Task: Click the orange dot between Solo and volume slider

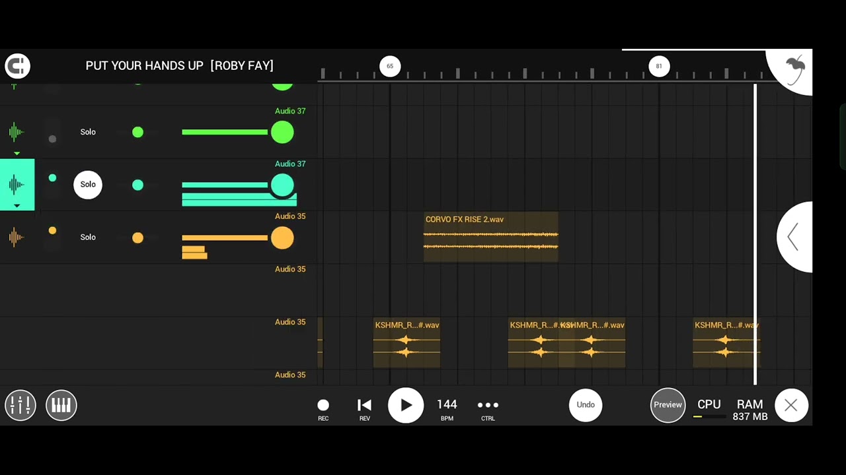Action: 137,237
